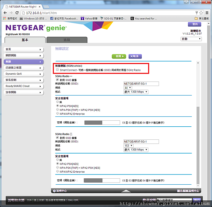
Task: Open the other bookmarks folder
Action: pyautogui.click(x=202, y=18)
